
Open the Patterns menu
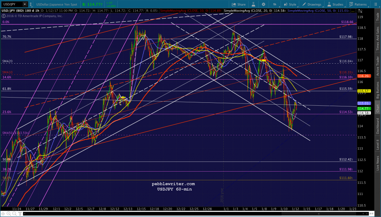click(358, 4)
